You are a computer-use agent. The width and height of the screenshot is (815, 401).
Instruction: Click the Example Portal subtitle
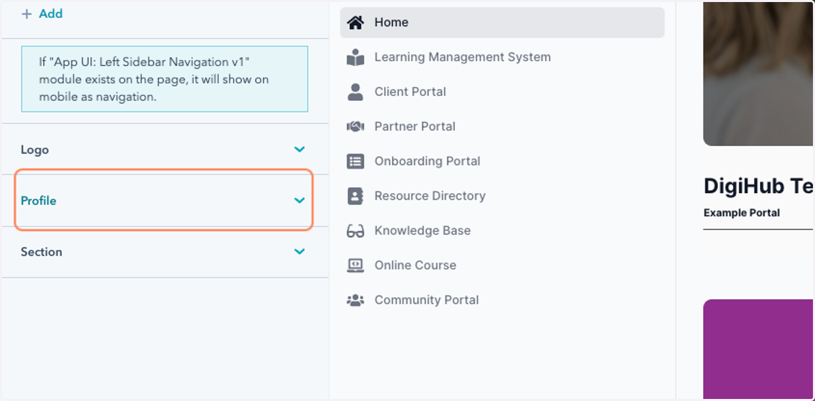(742, 213)
